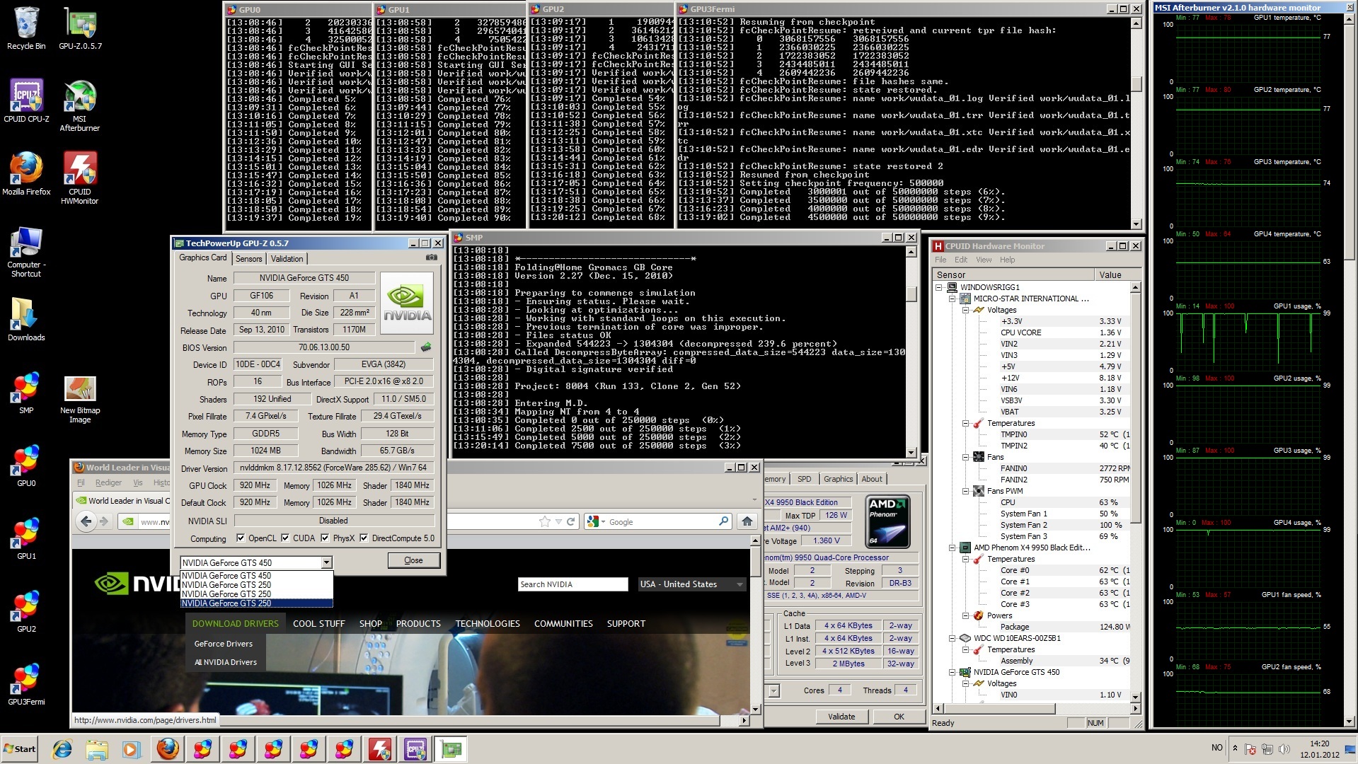This screenshot has height=764, width=1358.
Task: Open Windows Explorer from the taskbar
Action: point(97,749)
